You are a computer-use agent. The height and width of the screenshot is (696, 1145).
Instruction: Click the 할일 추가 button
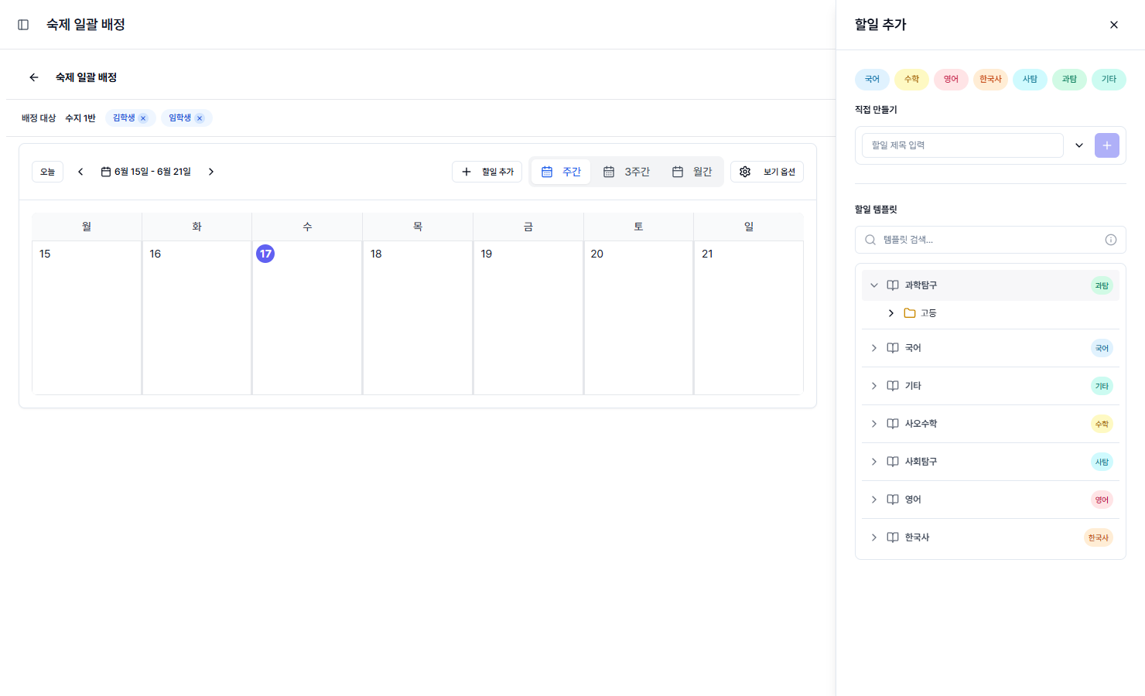(x=487, y=172)
